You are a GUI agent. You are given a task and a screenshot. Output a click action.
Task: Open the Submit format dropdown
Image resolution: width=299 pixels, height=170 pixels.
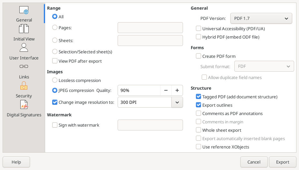(x=264, y=66)
